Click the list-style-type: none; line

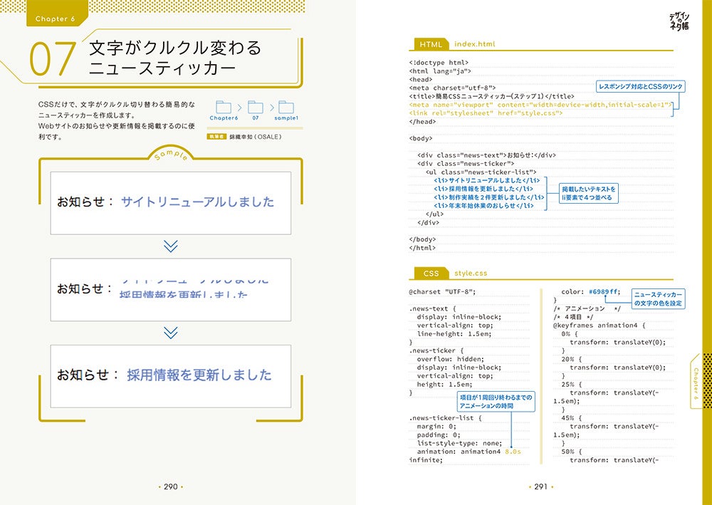tap(459, 443)
